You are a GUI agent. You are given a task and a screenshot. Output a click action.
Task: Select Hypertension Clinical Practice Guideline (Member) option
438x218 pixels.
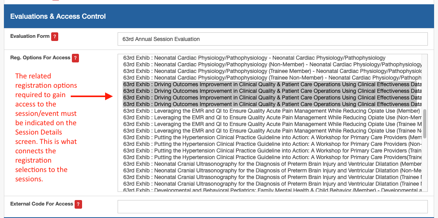pos(272,137)
